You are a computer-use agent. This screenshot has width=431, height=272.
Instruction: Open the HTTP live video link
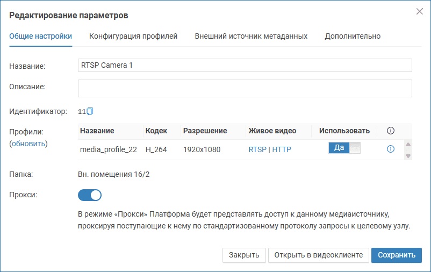pyautogui.click(x=282, y=149)
